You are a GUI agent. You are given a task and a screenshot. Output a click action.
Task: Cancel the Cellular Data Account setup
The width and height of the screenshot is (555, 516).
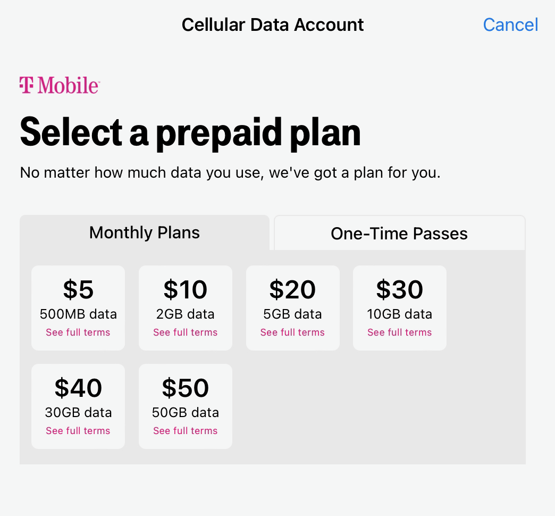click(x=510, y=24)
